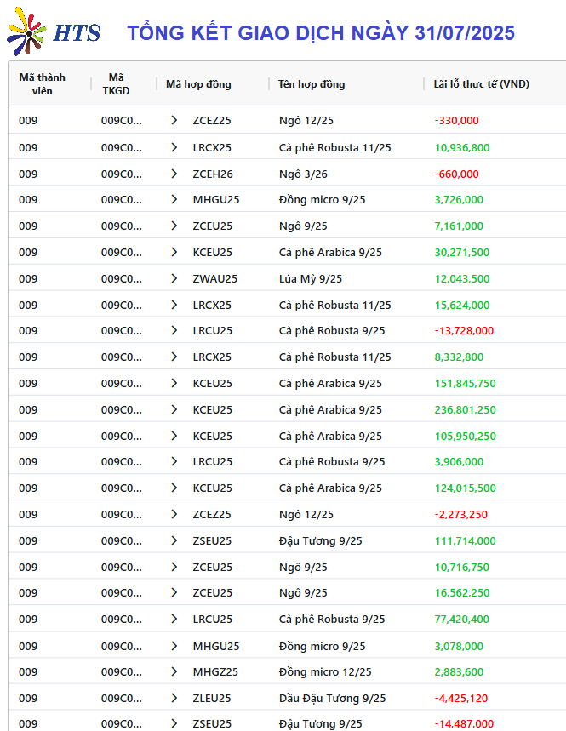The height and width of the screenshot is (731, 566).
Task: Expand the first MHGU25 Đồng micro row
Action: coord(174,199)
